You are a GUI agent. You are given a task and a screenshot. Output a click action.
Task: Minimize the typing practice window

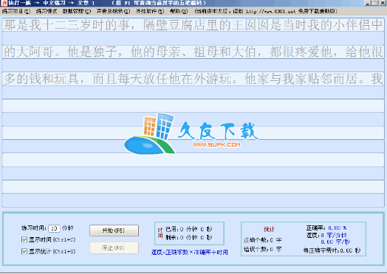[x=368, y=3]
